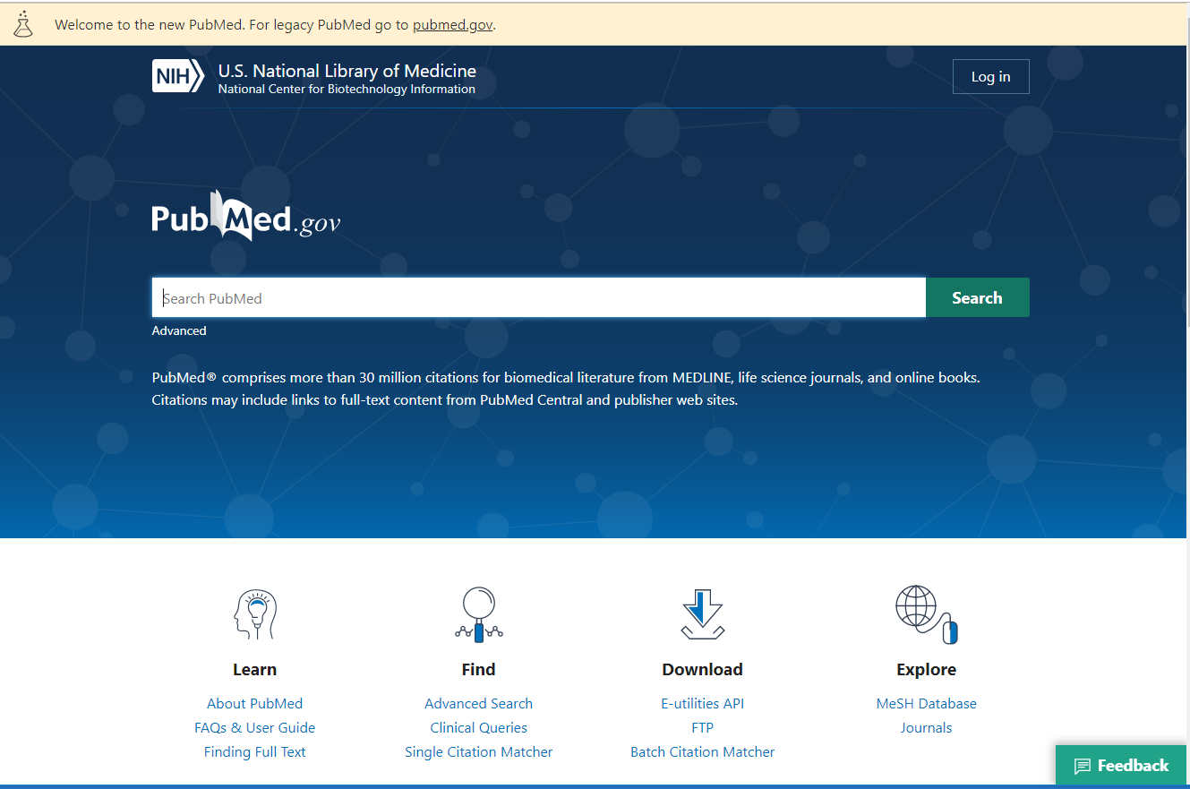Open the MeSH Database link
The image size is (1190, 789).
(x=927, y=704)
